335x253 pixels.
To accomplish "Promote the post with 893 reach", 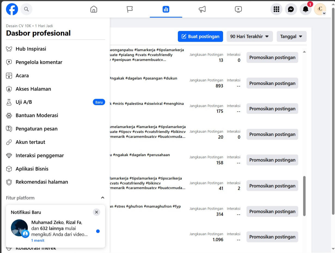I will pyautogui.click(x=272, y=83).
